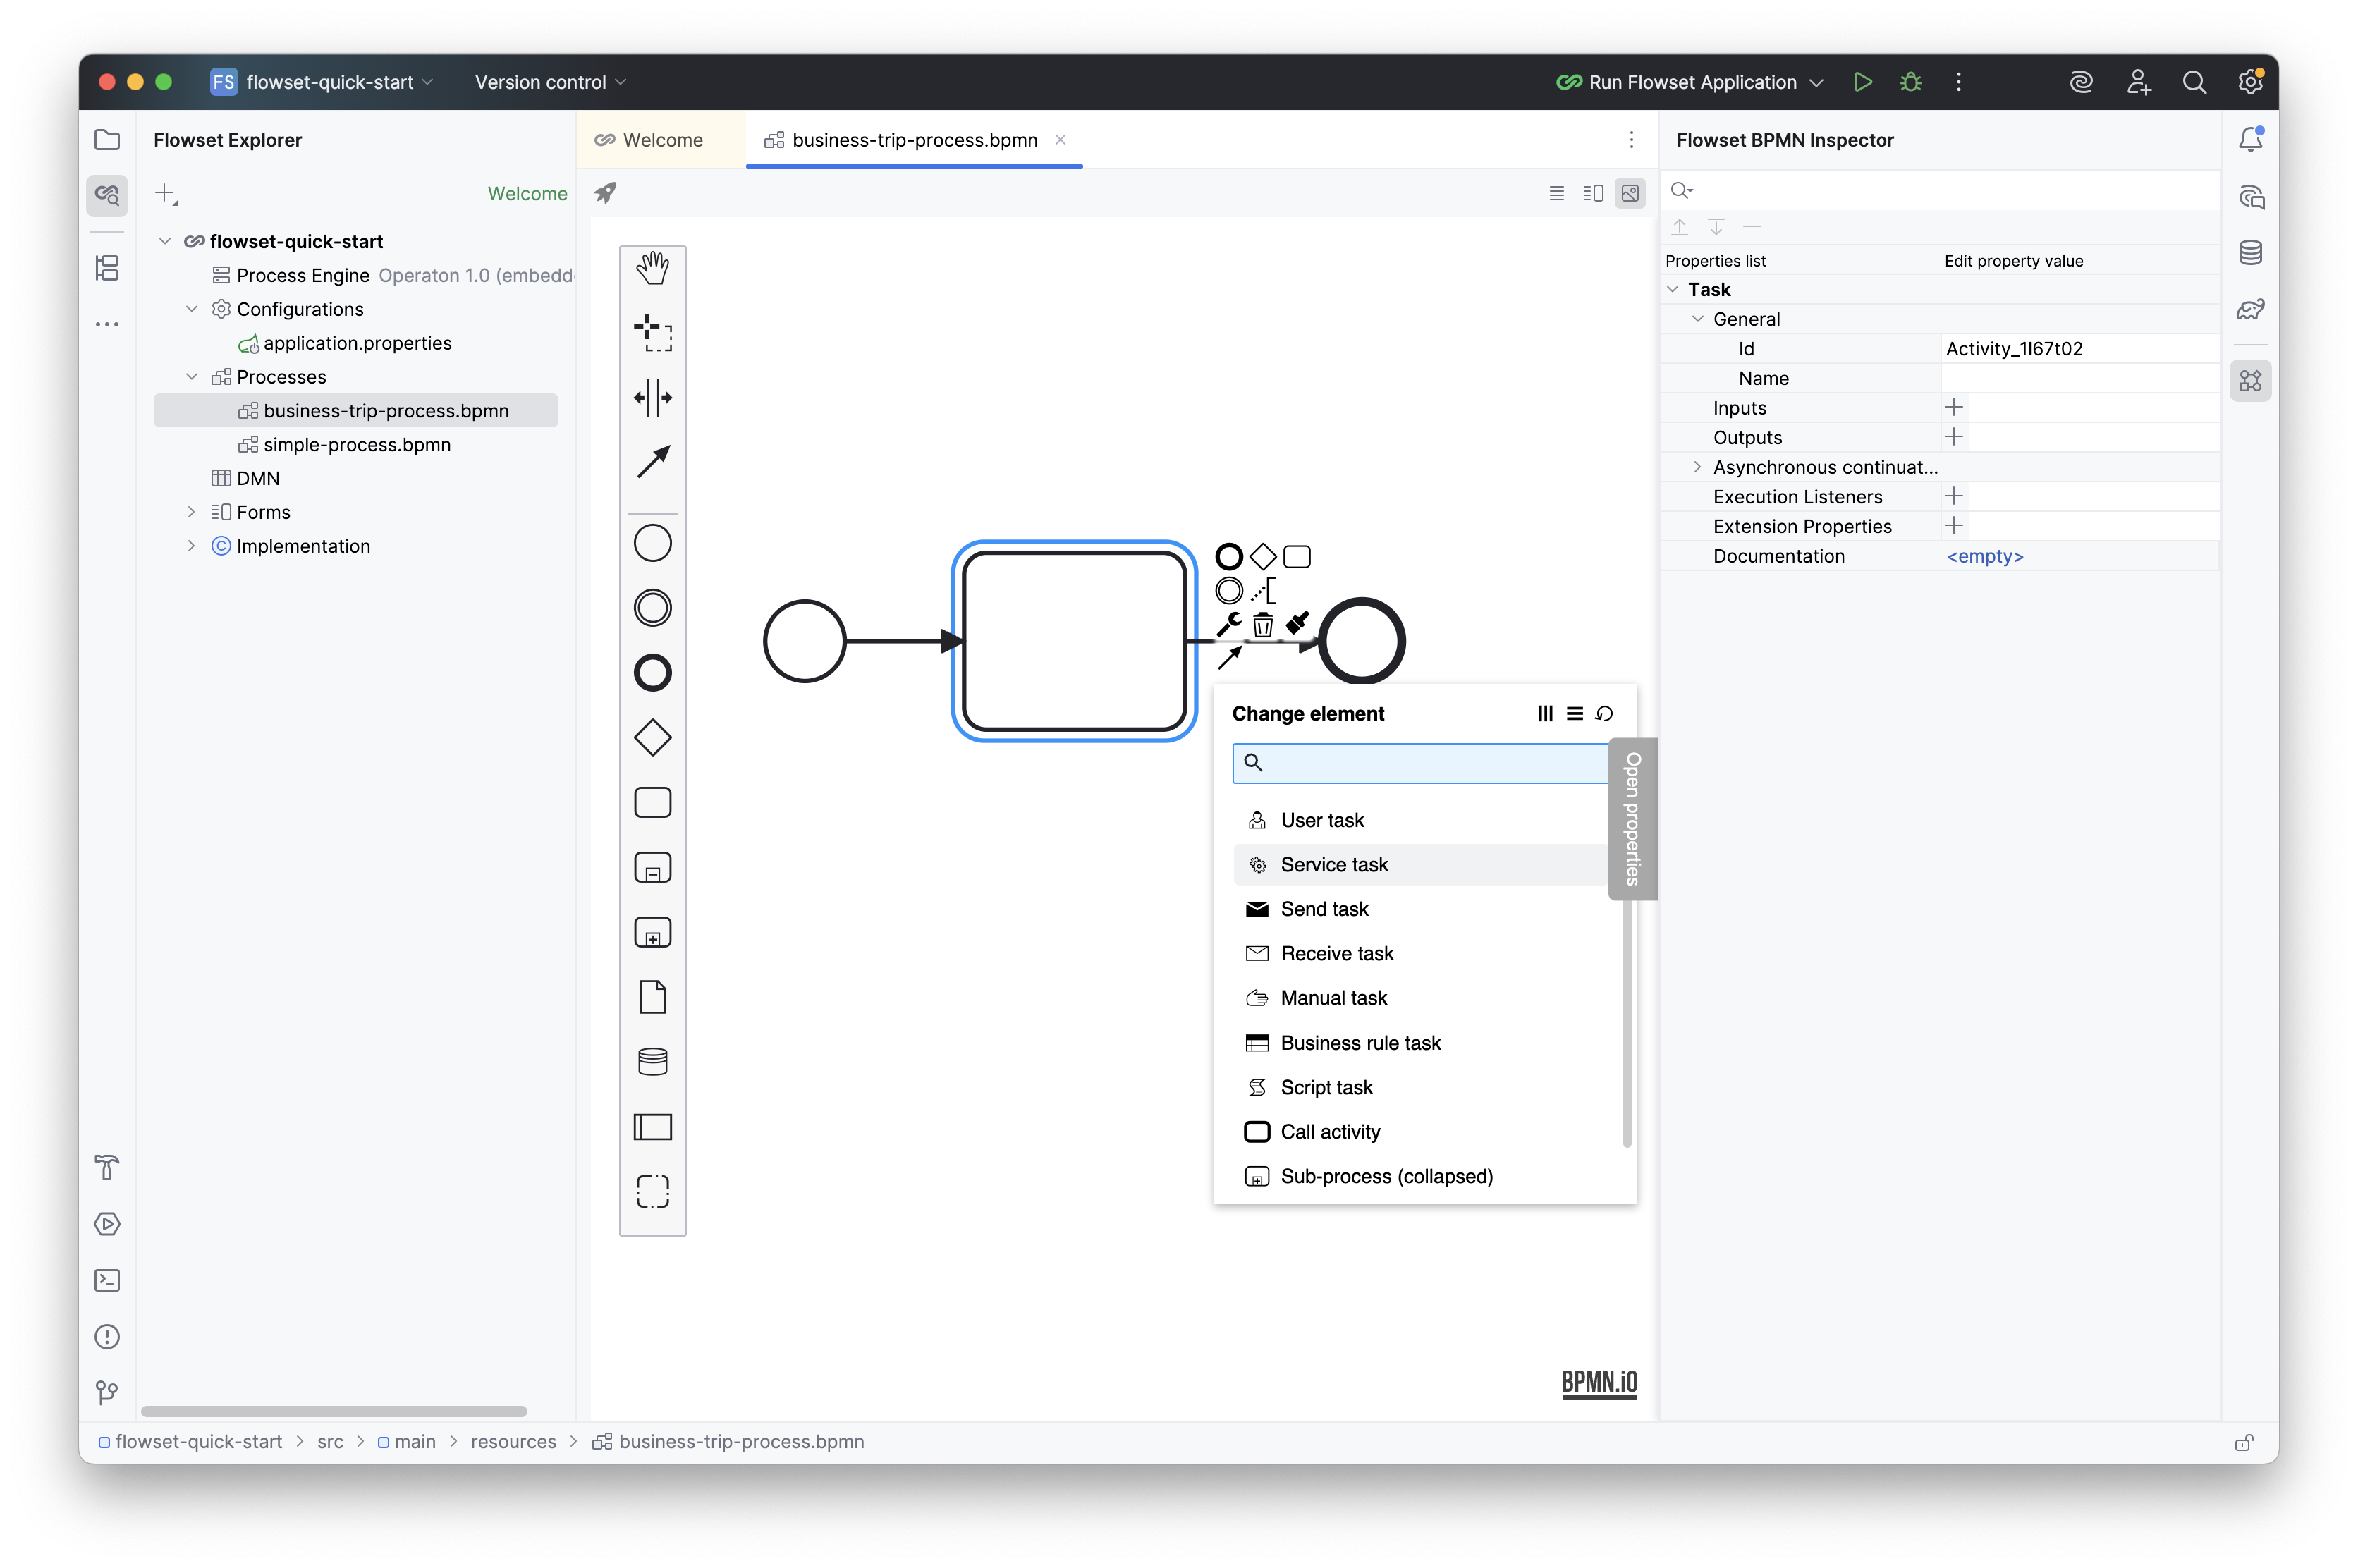This screenshot has height=1568, width=2358.
Task: Open the wrench icon on the context pad
Action: [1228, 624]
